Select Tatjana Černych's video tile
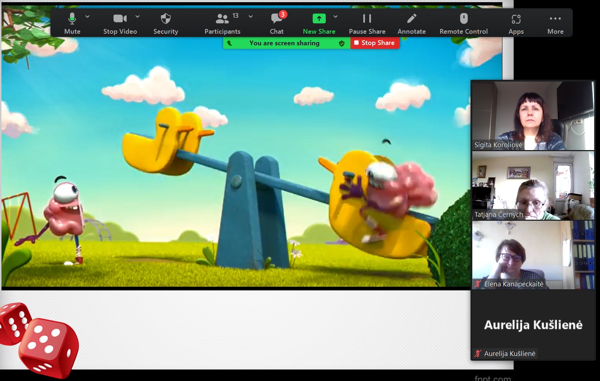600x381 pixels. pyautogui.click(x=533, y=185)
